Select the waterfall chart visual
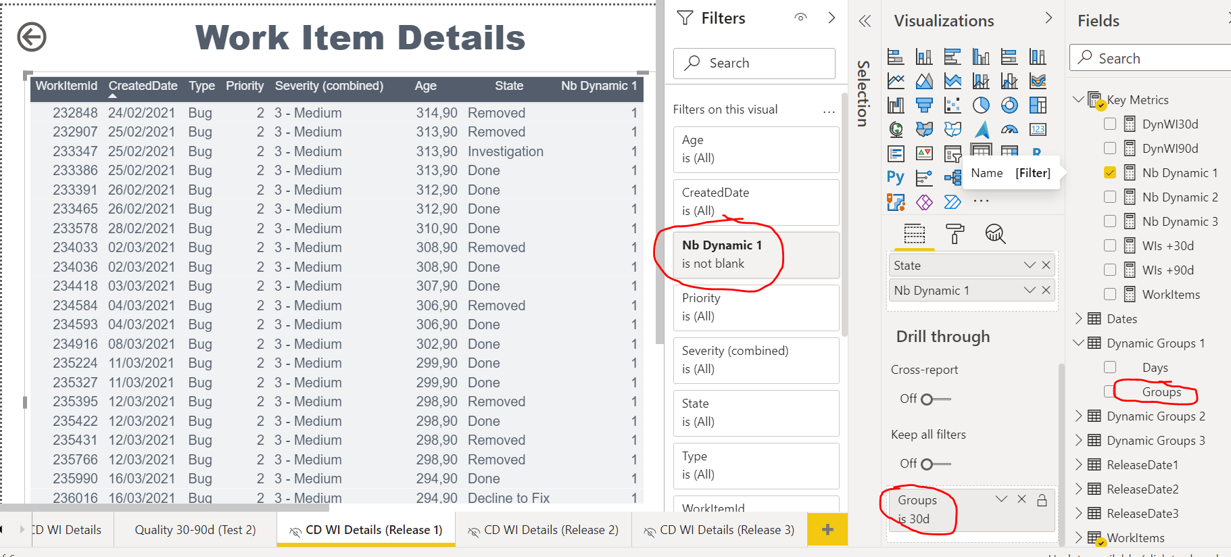Screen dimensions: 1231x557 point(896,105)
